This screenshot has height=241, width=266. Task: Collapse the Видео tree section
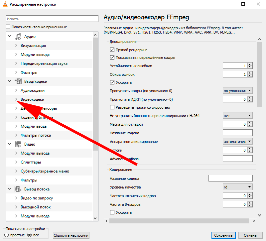point(10,144)
